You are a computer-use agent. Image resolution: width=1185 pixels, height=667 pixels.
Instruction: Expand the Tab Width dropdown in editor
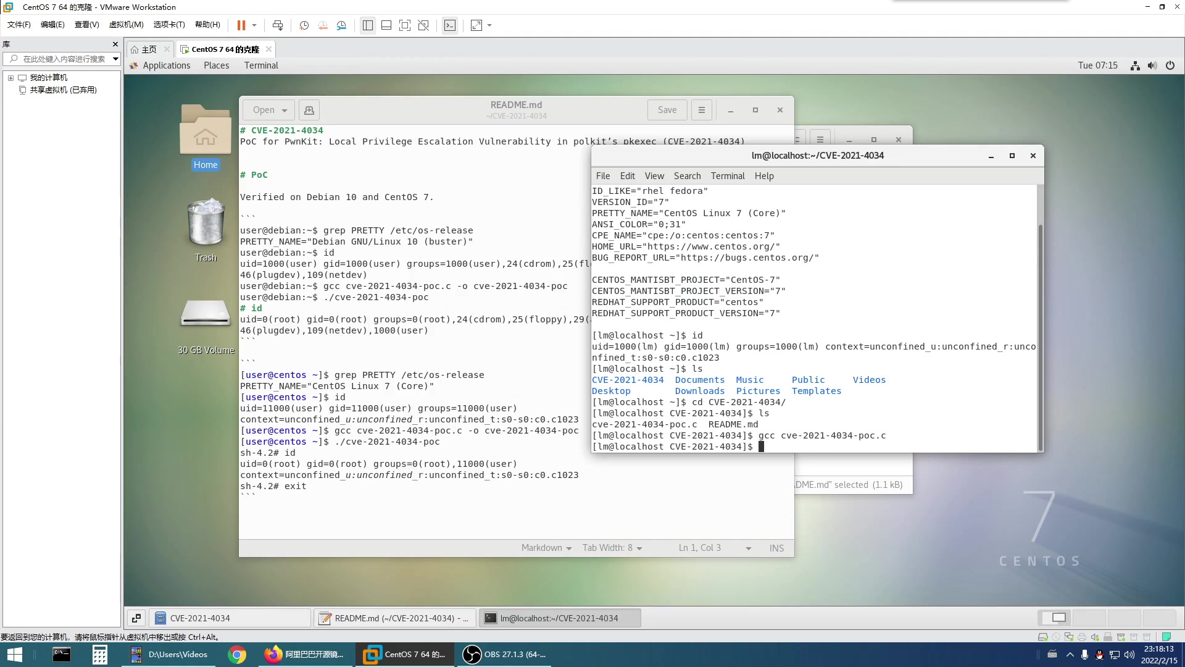(615, 547)
